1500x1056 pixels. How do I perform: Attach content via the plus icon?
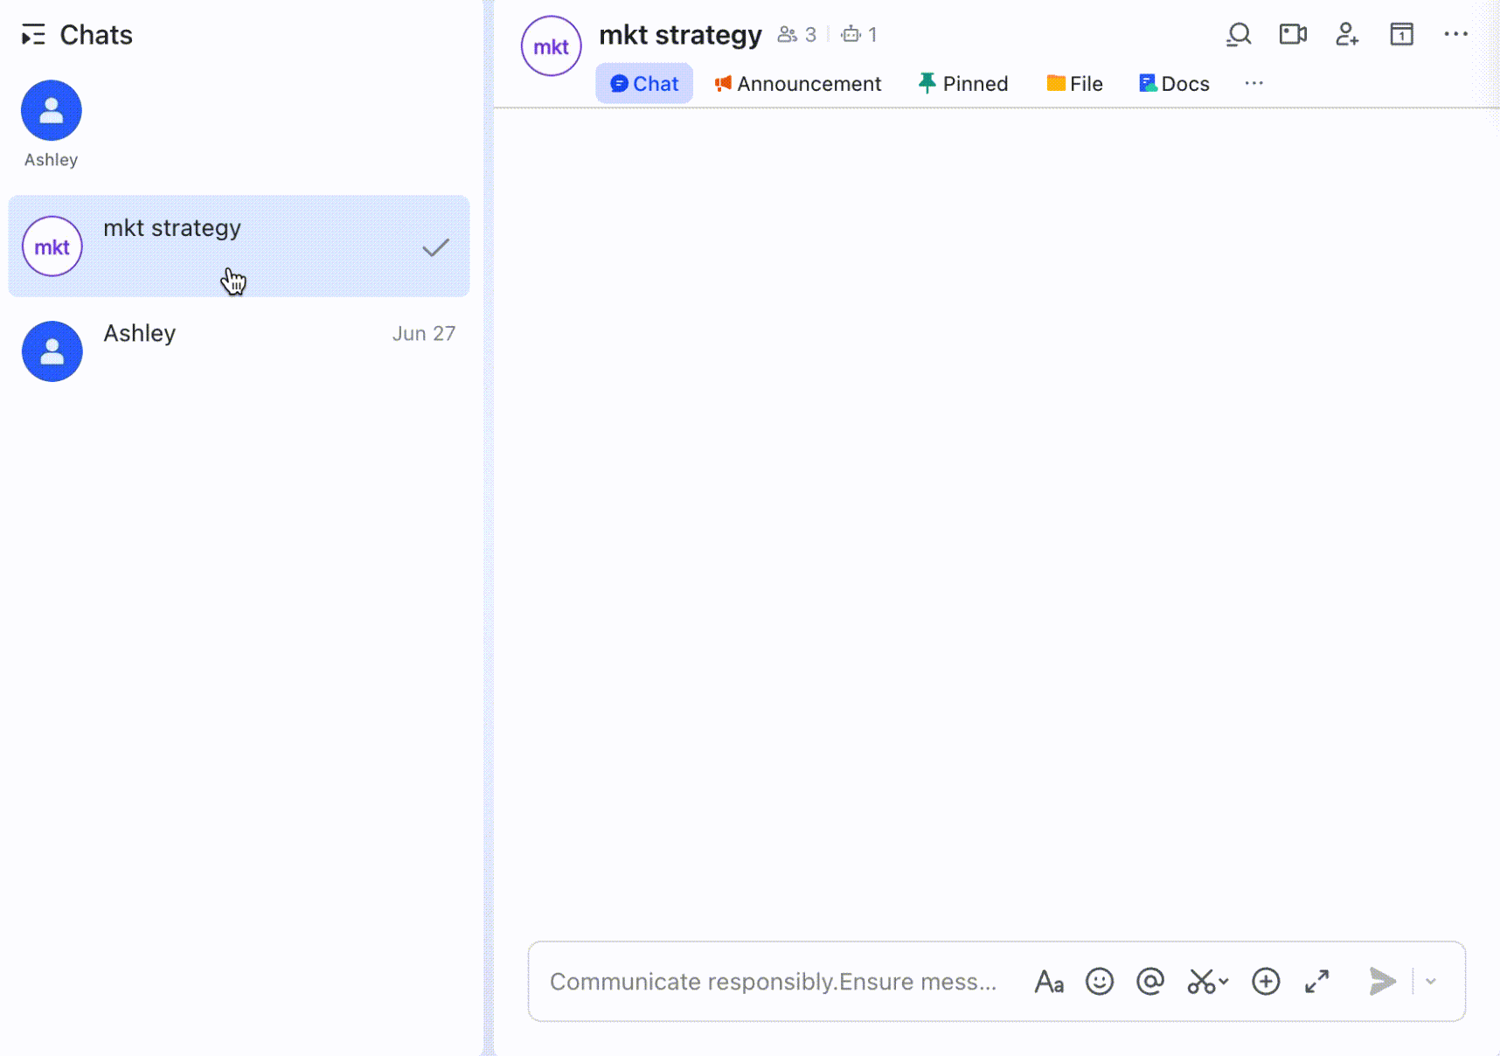click(1265, 981)
